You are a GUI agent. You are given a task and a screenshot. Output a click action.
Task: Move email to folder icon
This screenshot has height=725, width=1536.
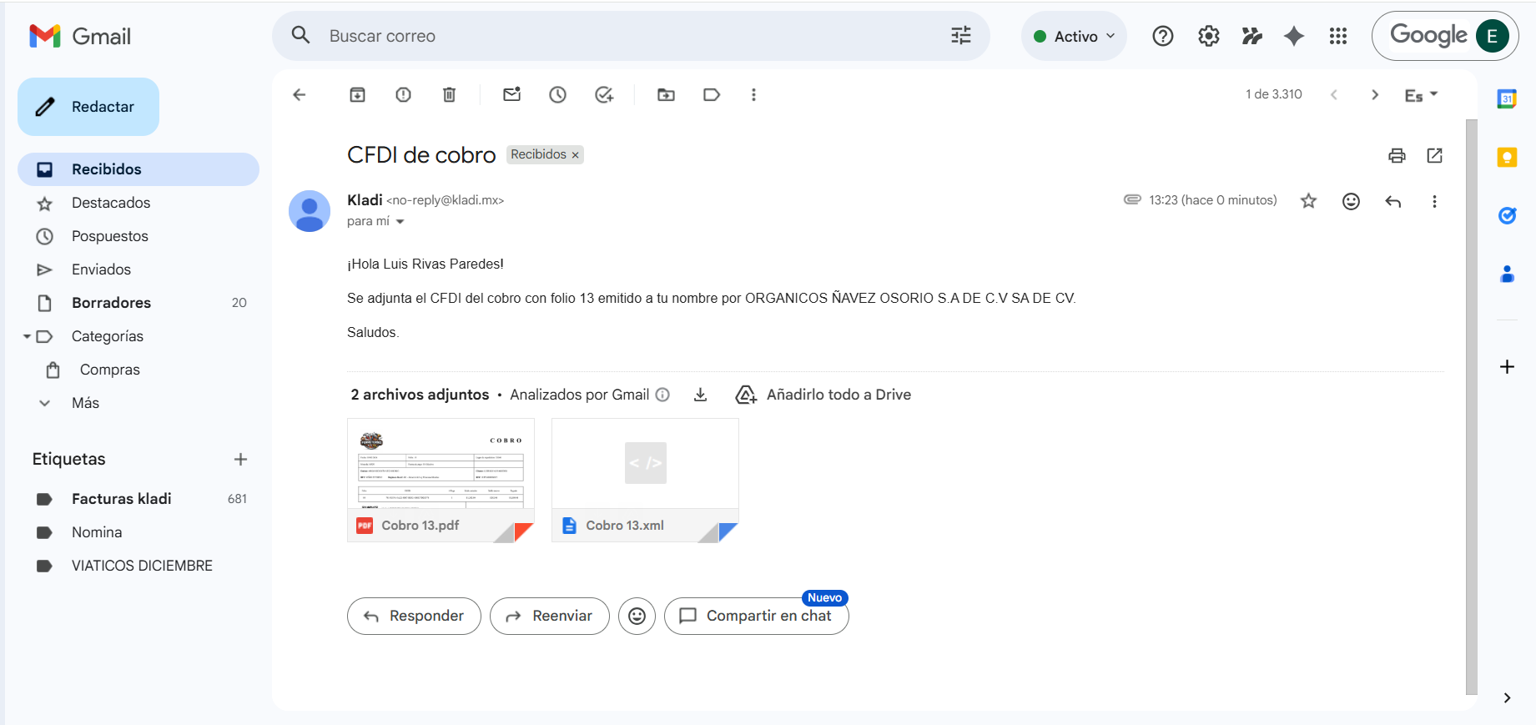(666, 95)
